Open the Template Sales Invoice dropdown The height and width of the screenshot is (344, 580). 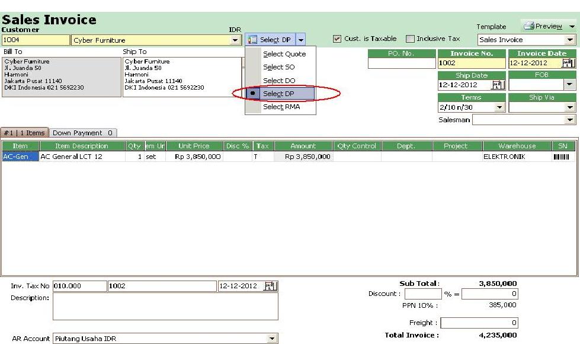(570, 40)
